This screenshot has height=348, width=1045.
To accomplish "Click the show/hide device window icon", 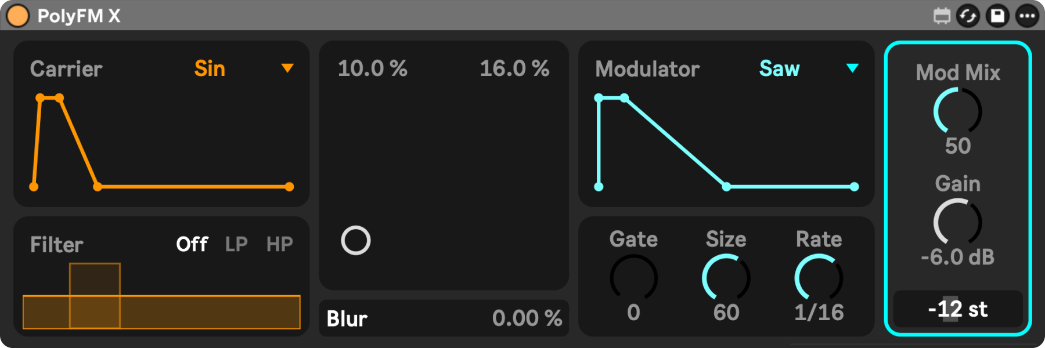I will click(942, 16).
